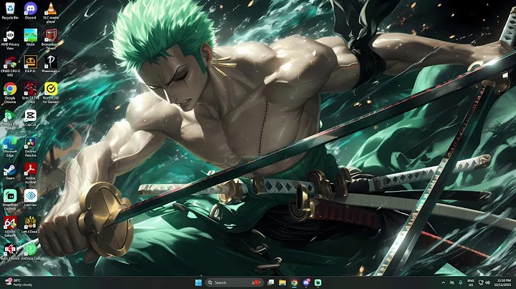Select the Norton 360 for Gamers shortcut
Image resolution: width=516 pixels, height=289 pixels.
[x=51, y=93]
